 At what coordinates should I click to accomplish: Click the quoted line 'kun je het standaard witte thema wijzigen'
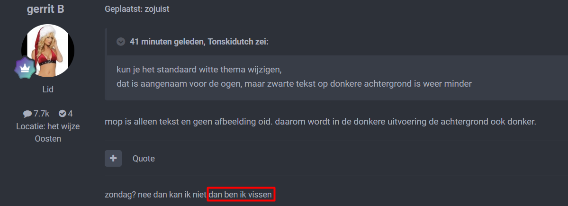tap(199, 69)
